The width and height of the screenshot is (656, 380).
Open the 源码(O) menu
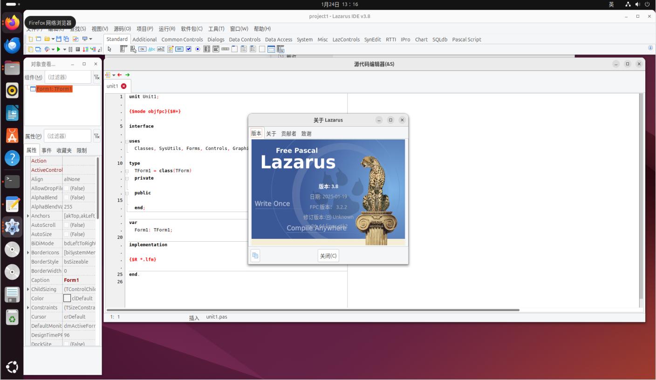[x=122, y=29]
